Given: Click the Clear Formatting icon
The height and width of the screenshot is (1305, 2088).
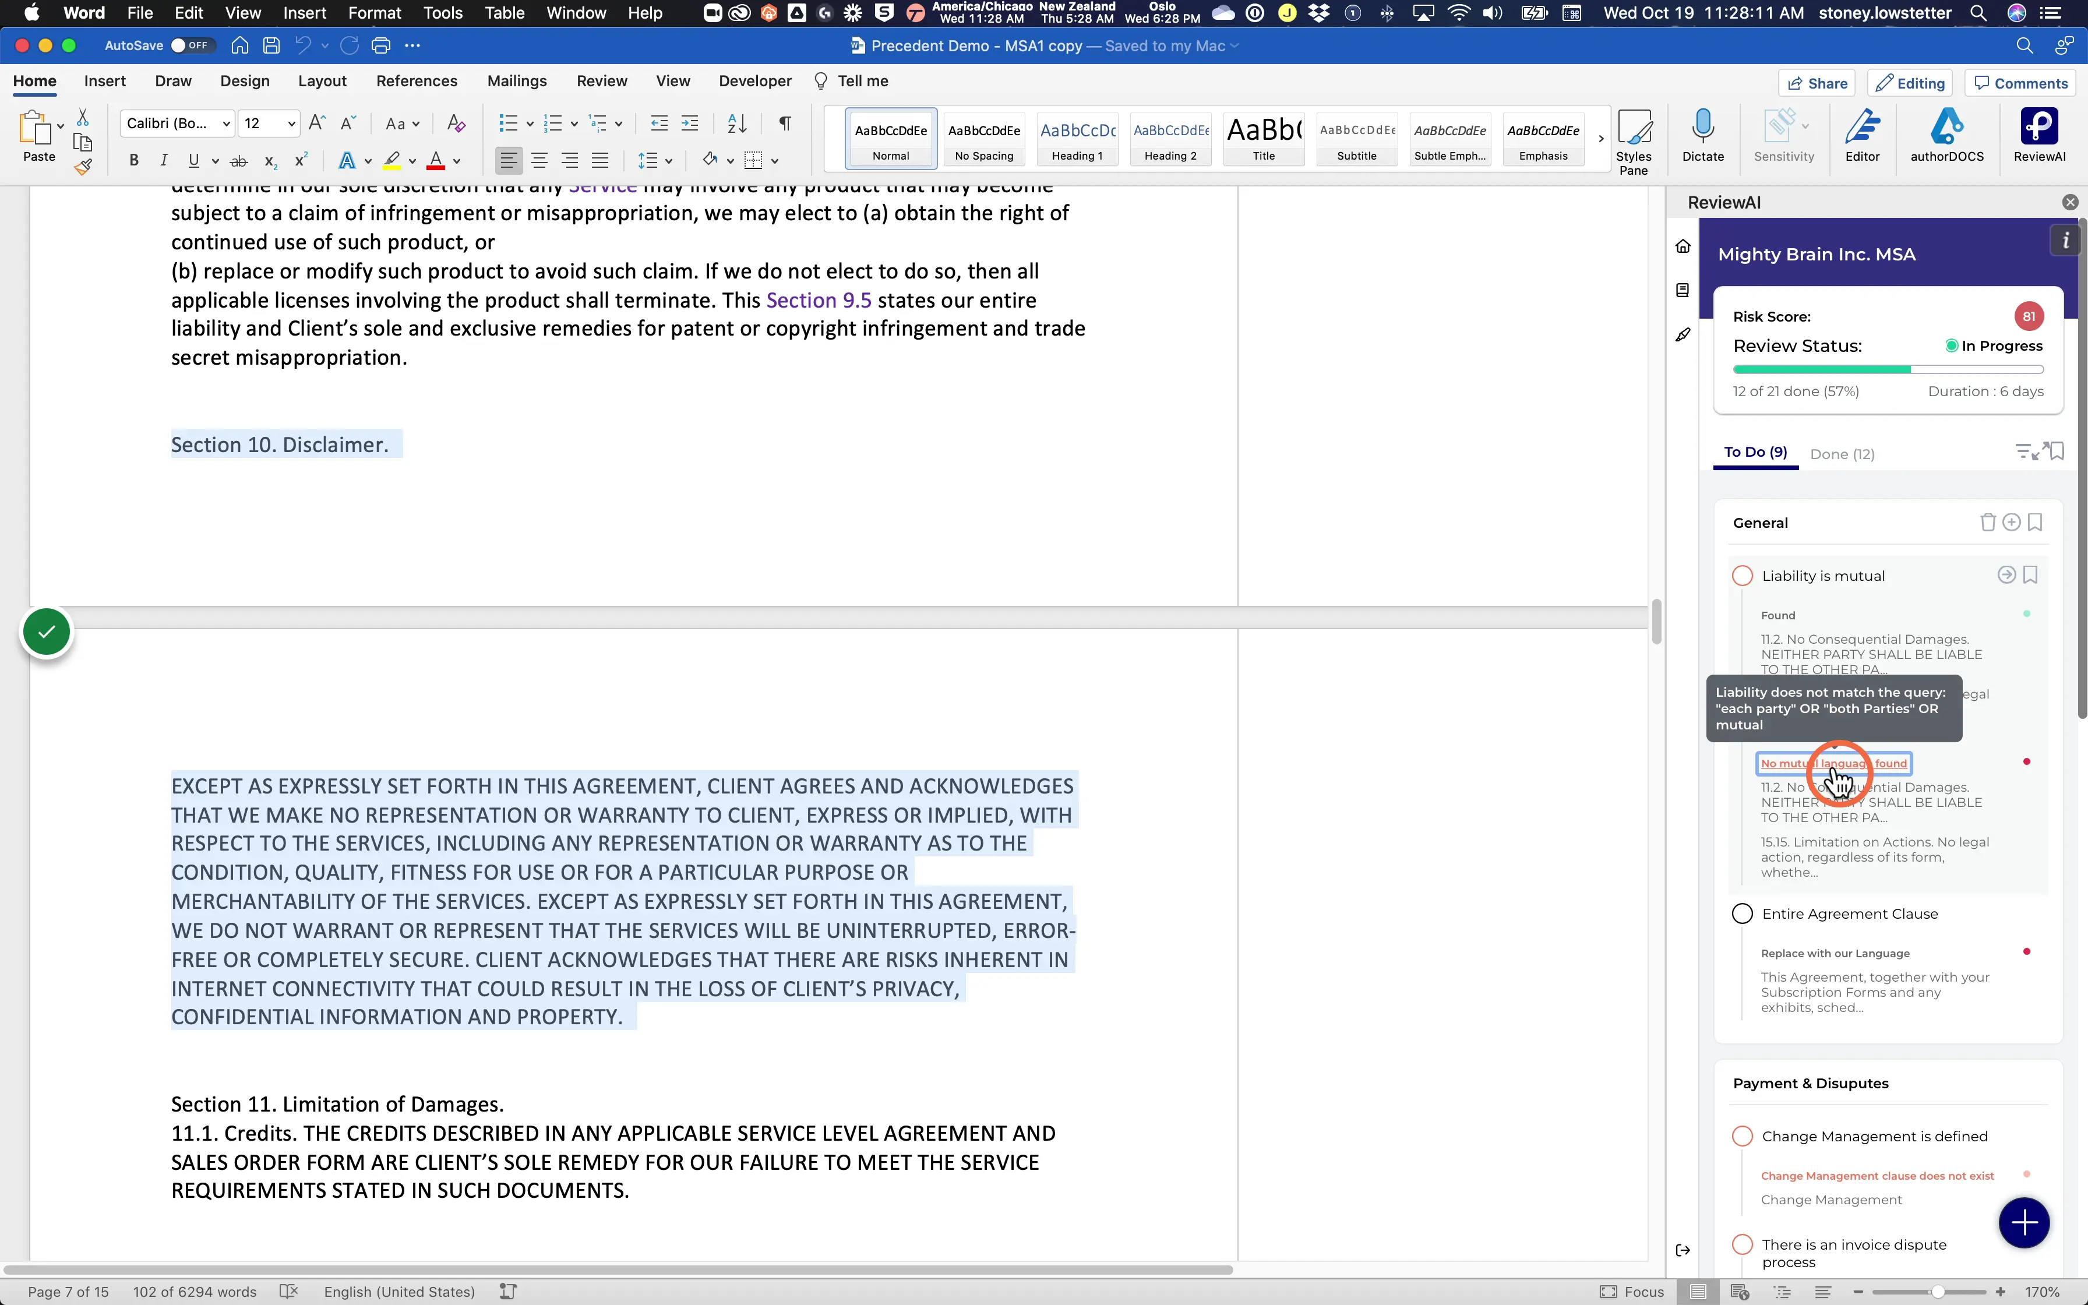Looking at the screenshot, I should pos(456,124).
